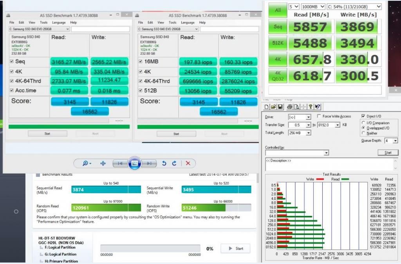Click the H: Primary Partition entry
401x264 pixels.
pos(61,261)
